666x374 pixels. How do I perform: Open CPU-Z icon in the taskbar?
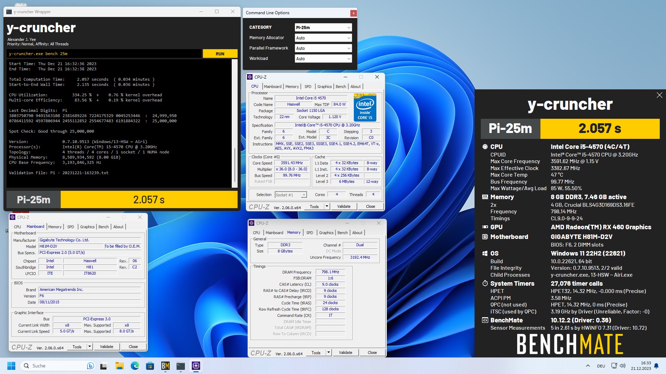coord(196,366)
